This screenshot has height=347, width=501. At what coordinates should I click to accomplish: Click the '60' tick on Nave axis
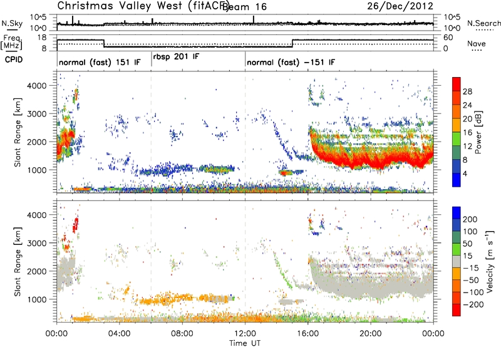click(448, 38)
